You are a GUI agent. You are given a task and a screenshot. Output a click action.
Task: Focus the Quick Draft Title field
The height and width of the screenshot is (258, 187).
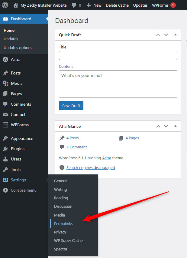pyautogui.click(x=118, y=55)
